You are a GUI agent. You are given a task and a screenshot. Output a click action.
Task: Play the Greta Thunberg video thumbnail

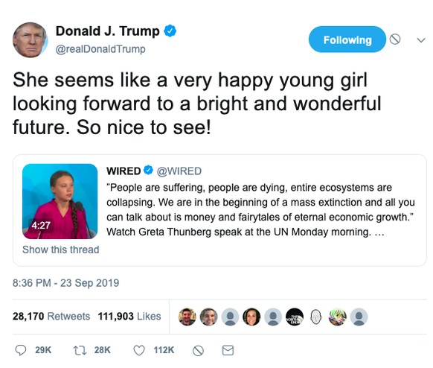click(60, 201)
